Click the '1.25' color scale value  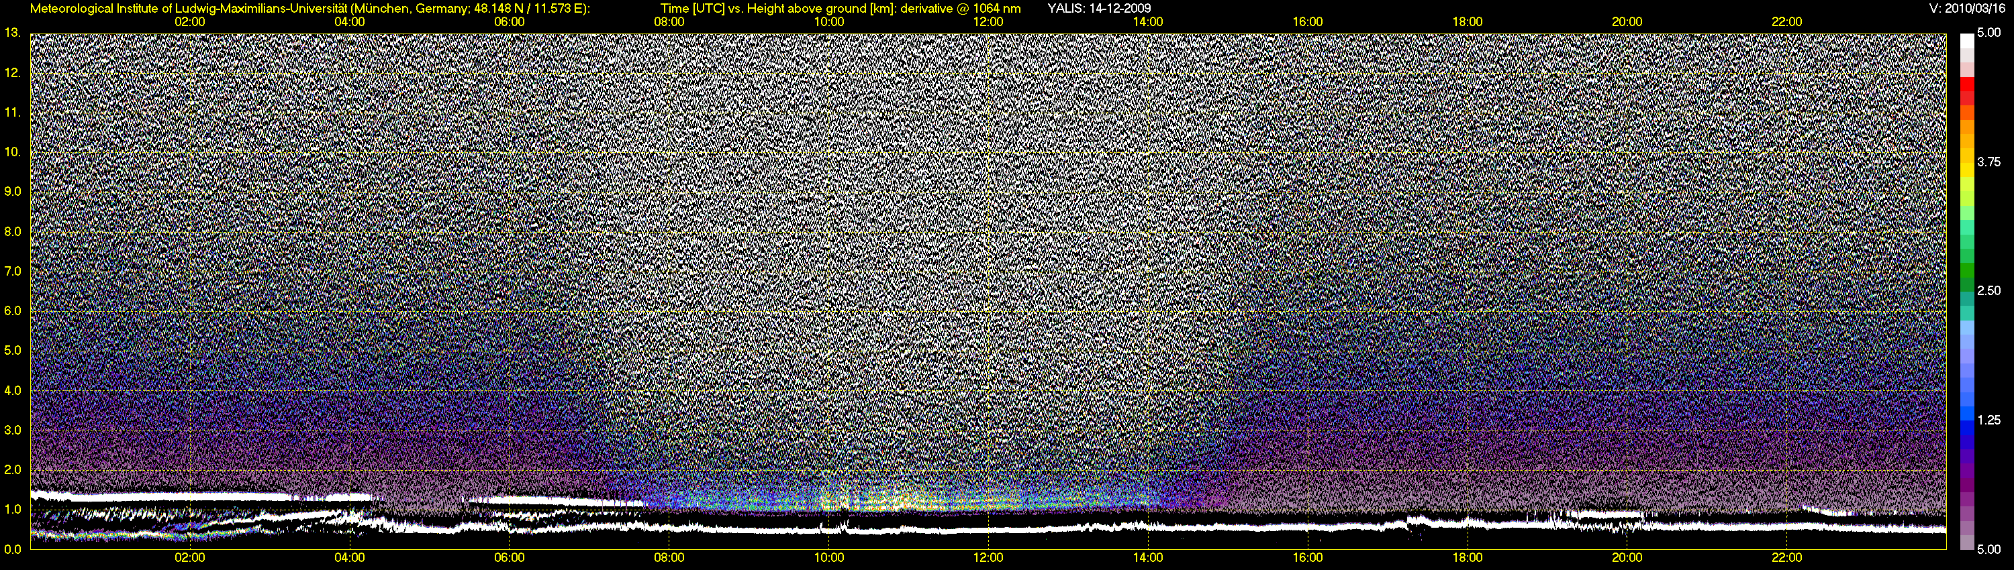1988,420
